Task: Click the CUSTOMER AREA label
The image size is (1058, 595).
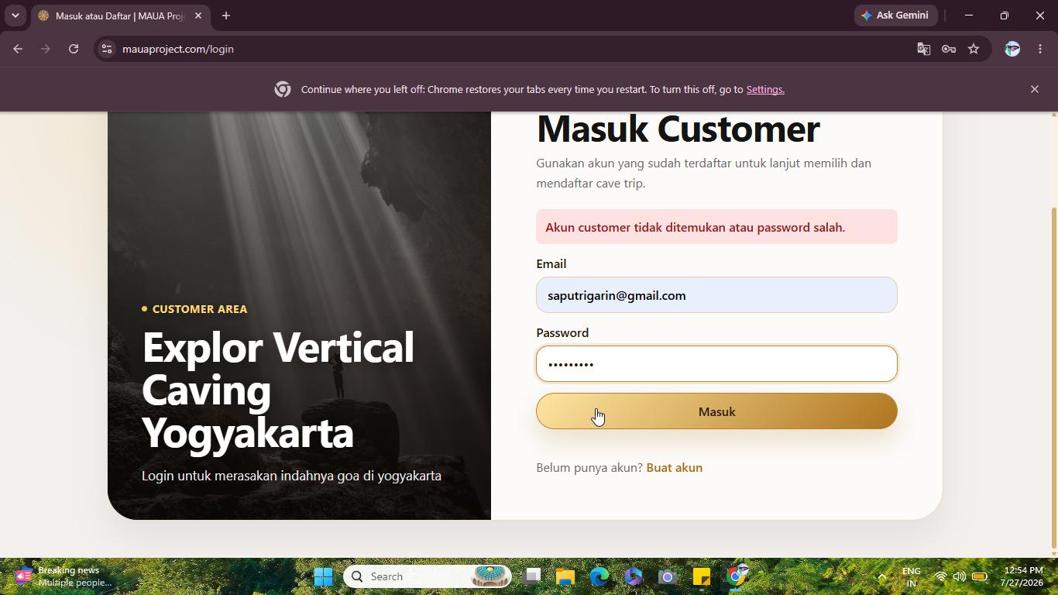Action: [200, 308]
